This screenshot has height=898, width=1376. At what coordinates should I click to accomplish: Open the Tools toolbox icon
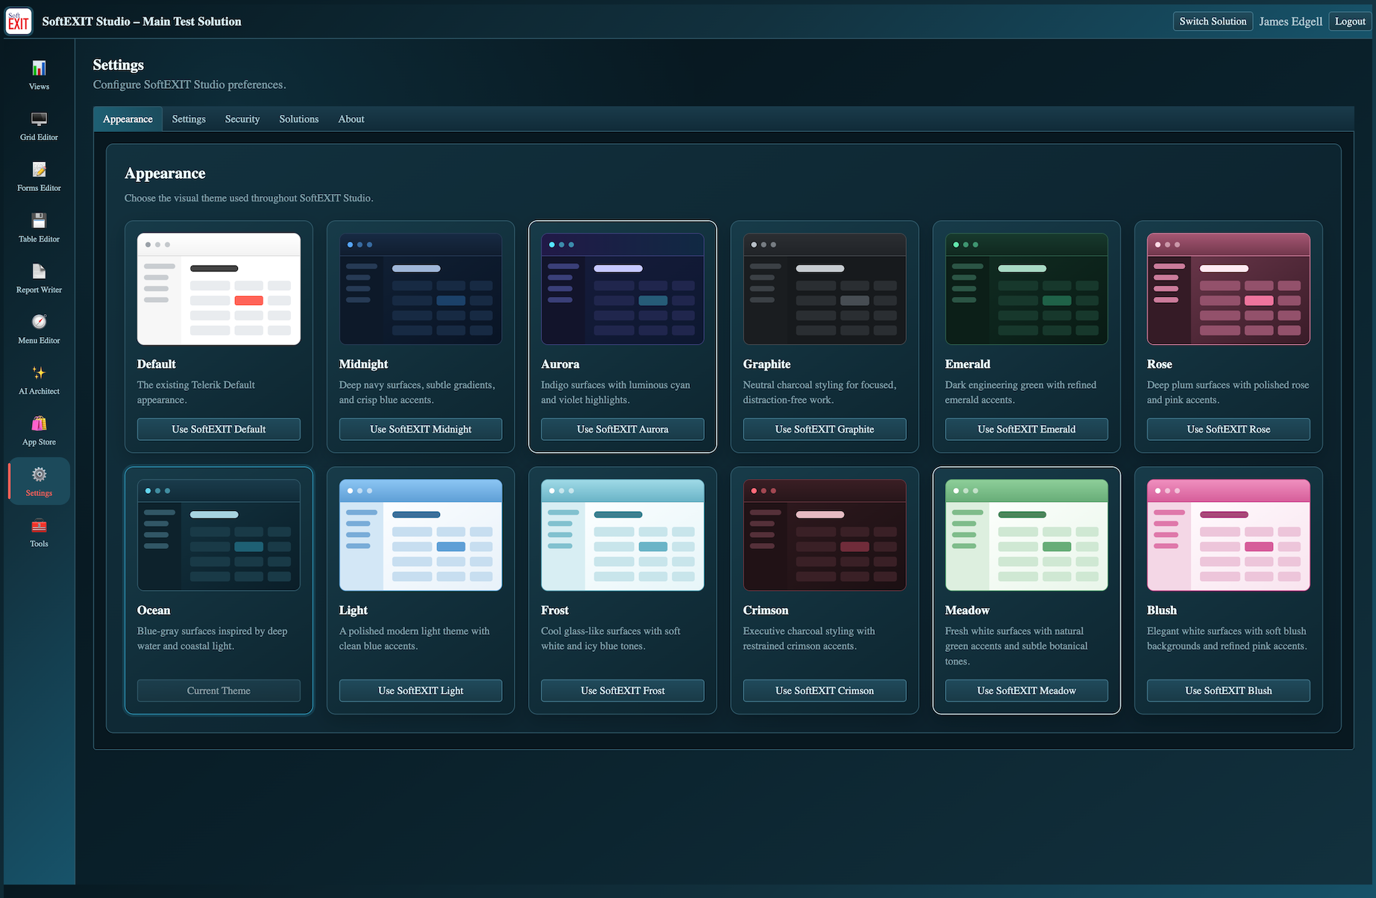(39, 526)
